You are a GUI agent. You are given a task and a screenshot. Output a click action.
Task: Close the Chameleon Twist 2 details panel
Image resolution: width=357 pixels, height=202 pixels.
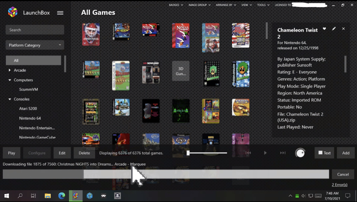[x=343, y=29]
